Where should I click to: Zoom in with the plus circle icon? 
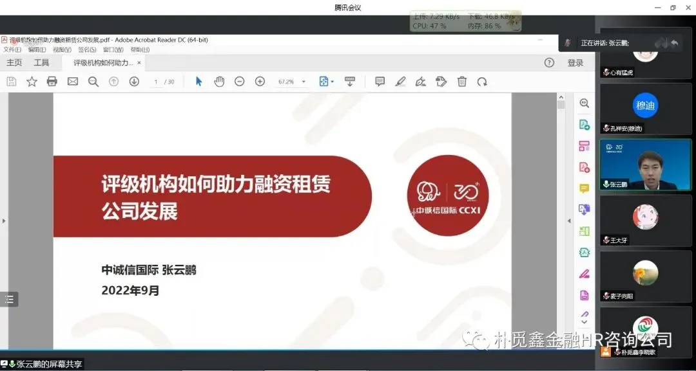[260, 82]
